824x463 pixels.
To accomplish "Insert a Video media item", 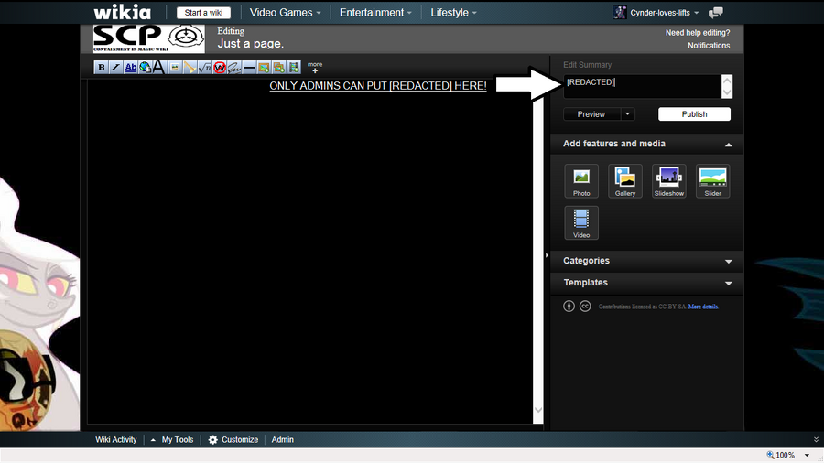I will pos(581,222).
